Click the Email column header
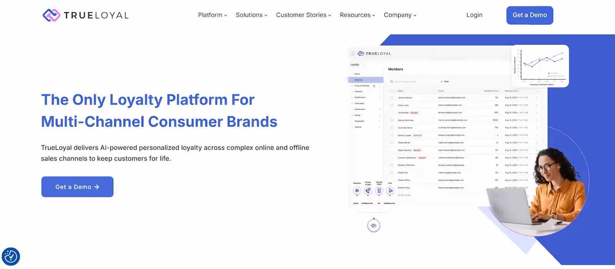This screenshot has height=269, width=615. click(x=441, y=91)
